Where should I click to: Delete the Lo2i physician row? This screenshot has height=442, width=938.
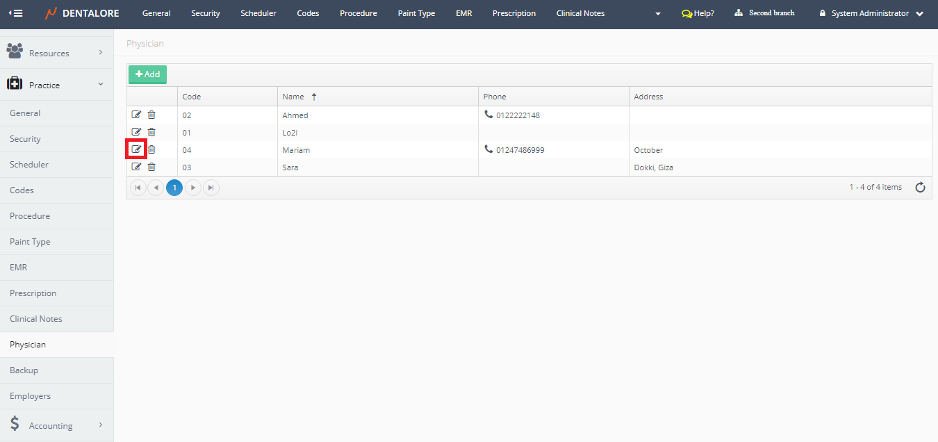coord(151,132)
